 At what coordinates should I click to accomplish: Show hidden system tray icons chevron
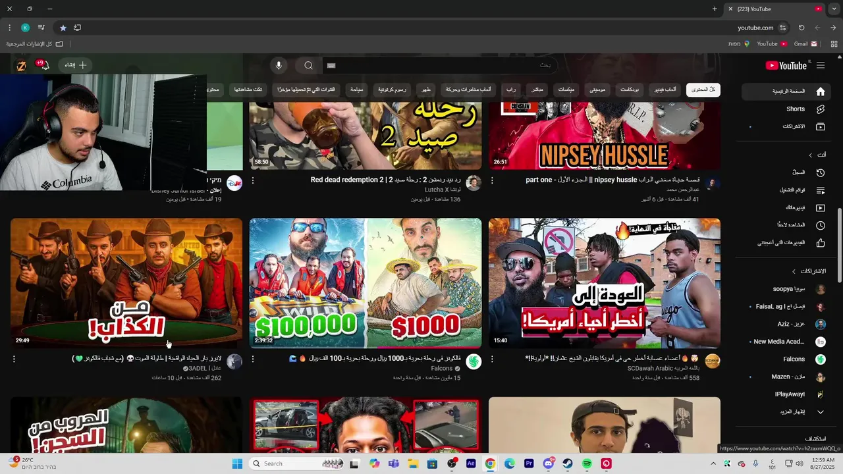point(713,463)
